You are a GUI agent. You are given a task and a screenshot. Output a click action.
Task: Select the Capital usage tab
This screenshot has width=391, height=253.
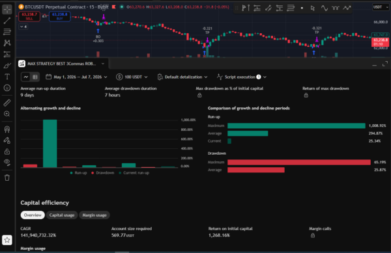pyautogui.click(x=62, y=215)
